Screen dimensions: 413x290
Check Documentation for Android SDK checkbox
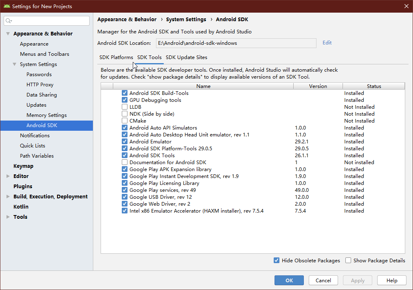(x=125, y=162)
